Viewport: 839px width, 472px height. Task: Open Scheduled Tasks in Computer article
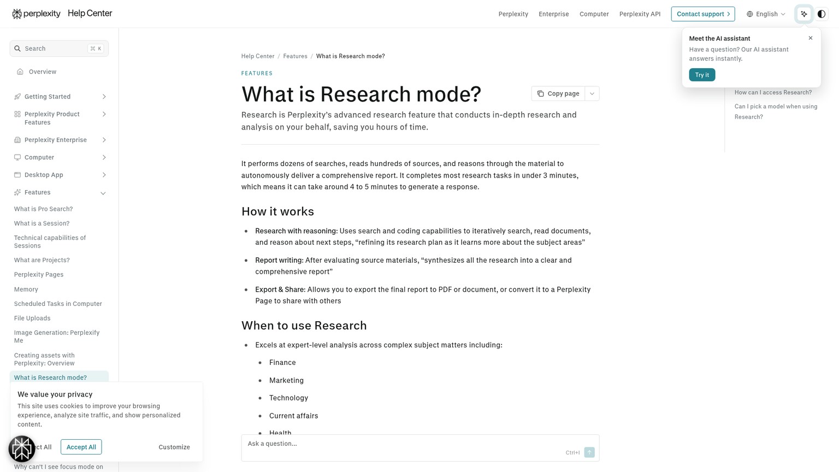tap(58, 304)
